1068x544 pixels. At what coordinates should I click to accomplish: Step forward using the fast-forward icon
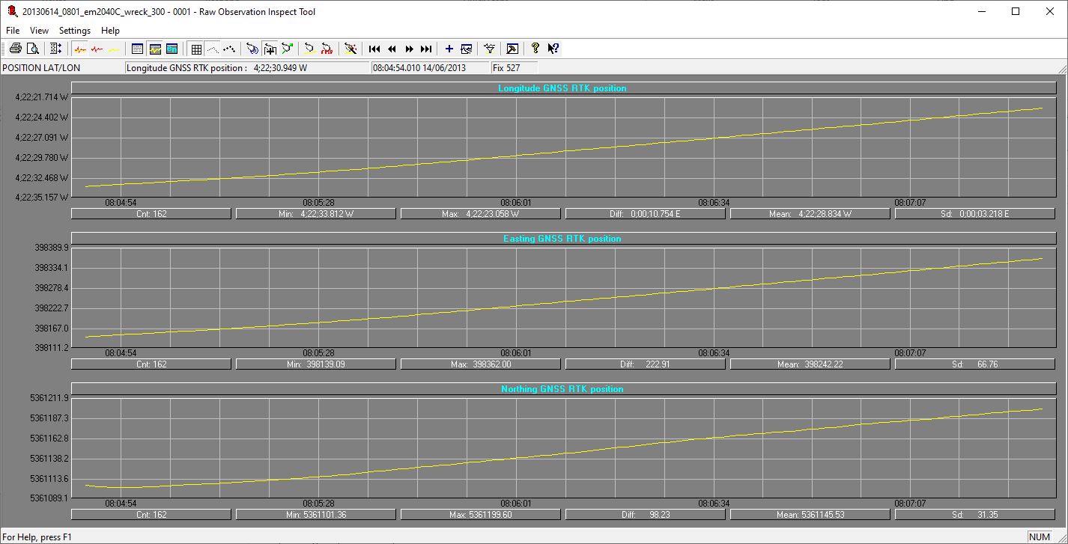coord(409,49)
